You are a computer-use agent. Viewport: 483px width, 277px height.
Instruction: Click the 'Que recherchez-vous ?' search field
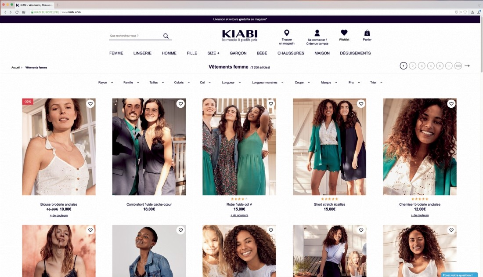tap(136, 36)
